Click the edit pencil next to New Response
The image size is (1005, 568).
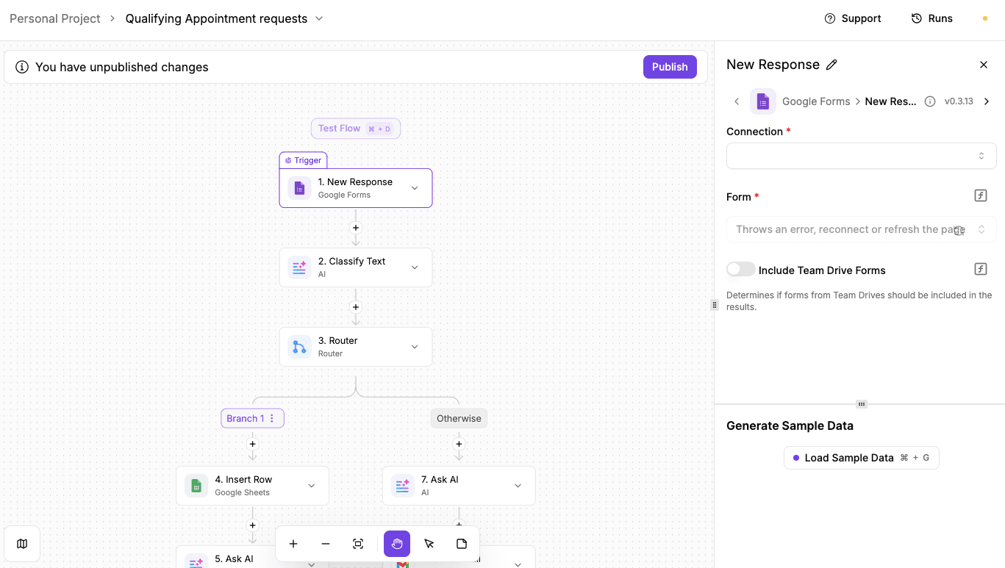[831, 65]
